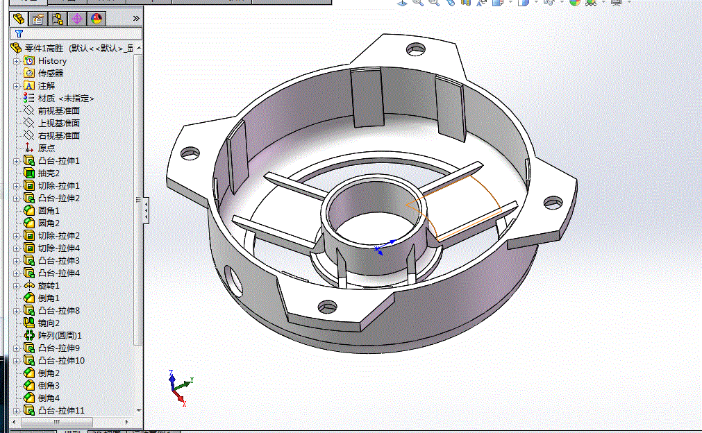Click the blue funnel filter icon
The width and height of the screenshot is (702, 433).
(19, 33)
